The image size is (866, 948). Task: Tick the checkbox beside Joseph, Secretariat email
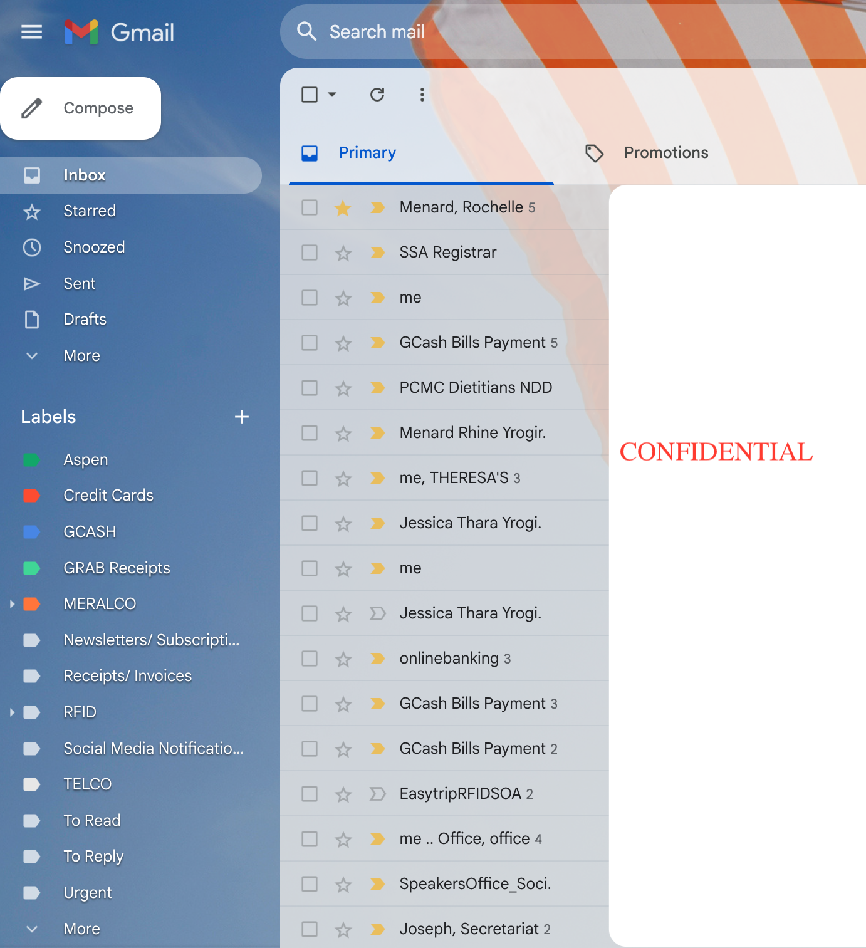tap(310, 929)
